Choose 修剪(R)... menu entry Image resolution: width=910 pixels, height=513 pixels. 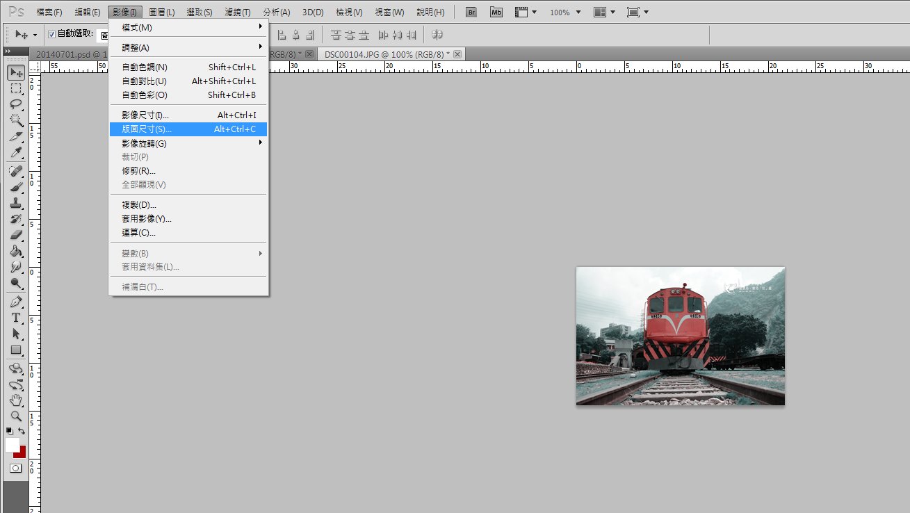[188, 171]
